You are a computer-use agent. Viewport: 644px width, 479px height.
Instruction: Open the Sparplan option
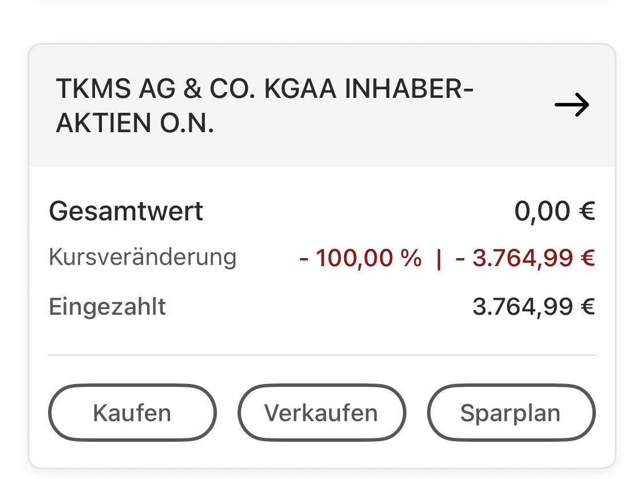click(x=511, y=413)
